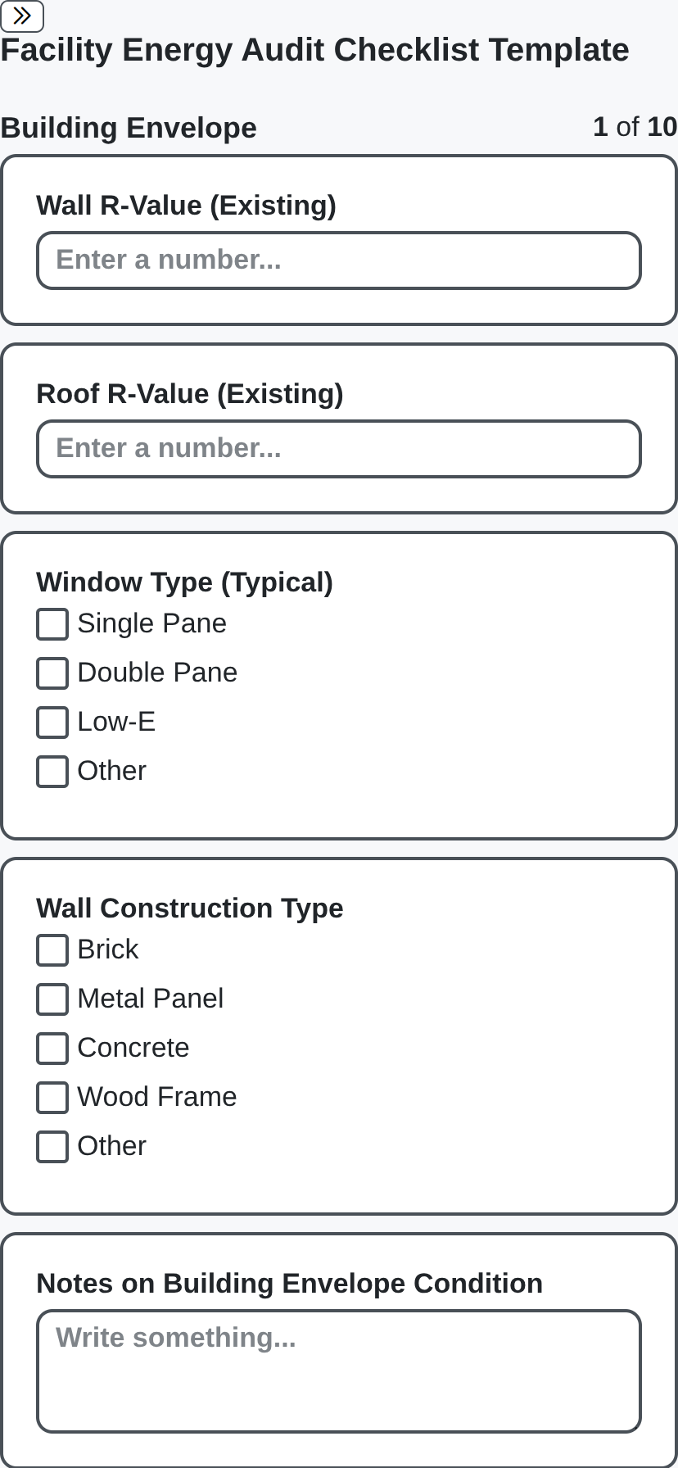The image size is (678, 1468).
Task: Select the Building Envelope section heading
Action: point(129,127)
